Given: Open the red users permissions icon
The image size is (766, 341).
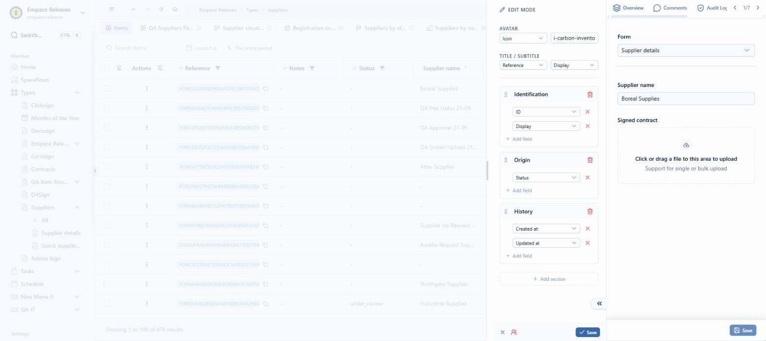Looking at the screenshot, I should point(514,332).
